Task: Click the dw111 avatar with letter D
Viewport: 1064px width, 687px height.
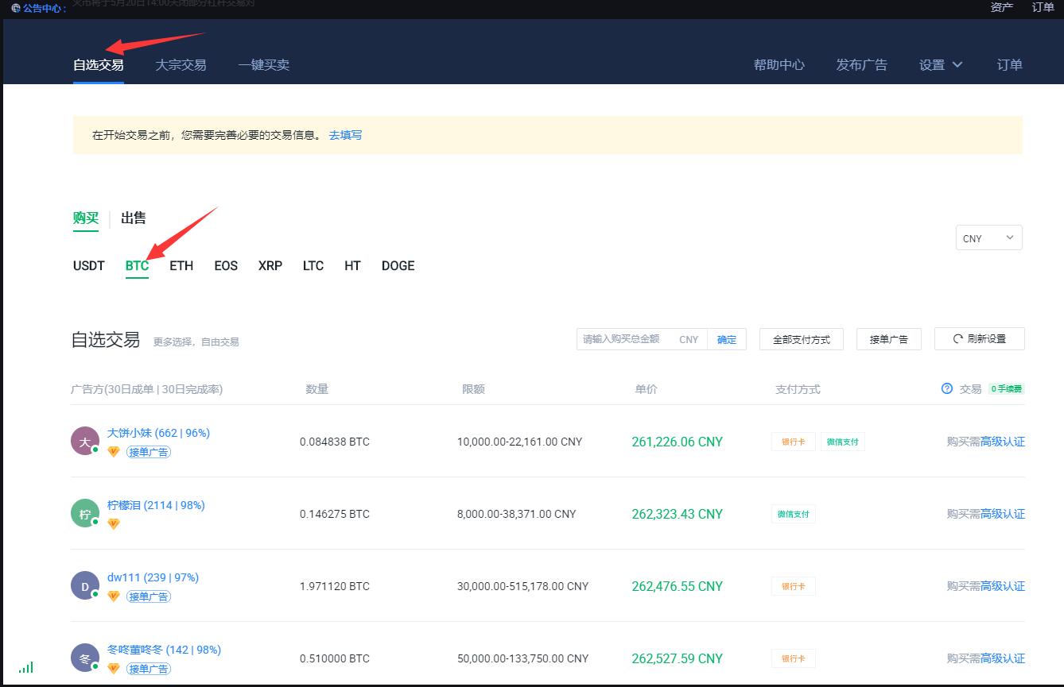Action: tap(84, 586)
